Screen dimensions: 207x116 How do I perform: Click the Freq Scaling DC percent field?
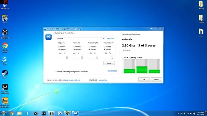[x=106, y=53]
